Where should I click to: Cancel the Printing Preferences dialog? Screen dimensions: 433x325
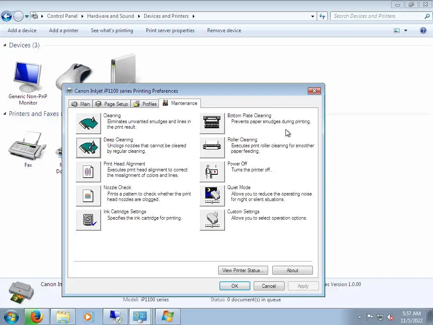pos(269,286)
